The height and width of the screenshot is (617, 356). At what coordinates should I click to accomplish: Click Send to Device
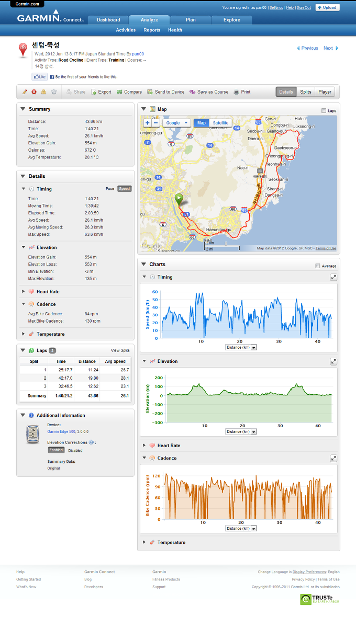[x=166, y=92]
